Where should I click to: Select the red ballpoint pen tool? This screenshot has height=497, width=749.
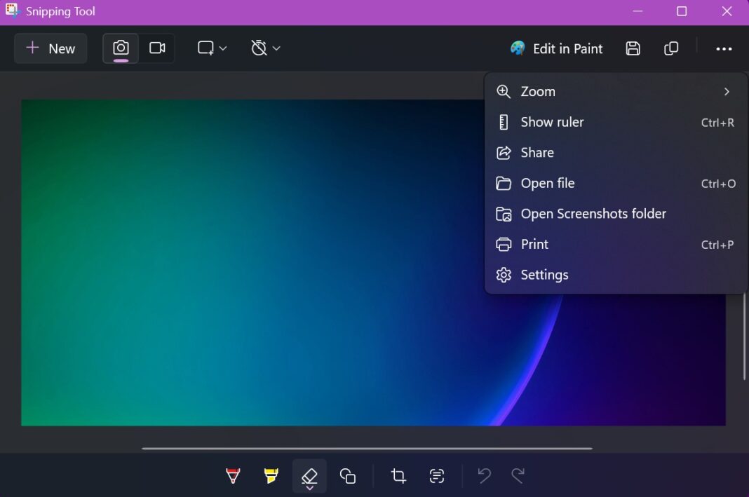point(232,475)
